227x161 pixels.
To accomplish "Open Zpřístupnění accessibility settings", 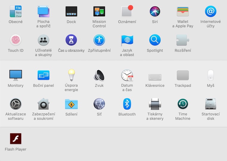I will pyautogui.click(x=99, y=40).
